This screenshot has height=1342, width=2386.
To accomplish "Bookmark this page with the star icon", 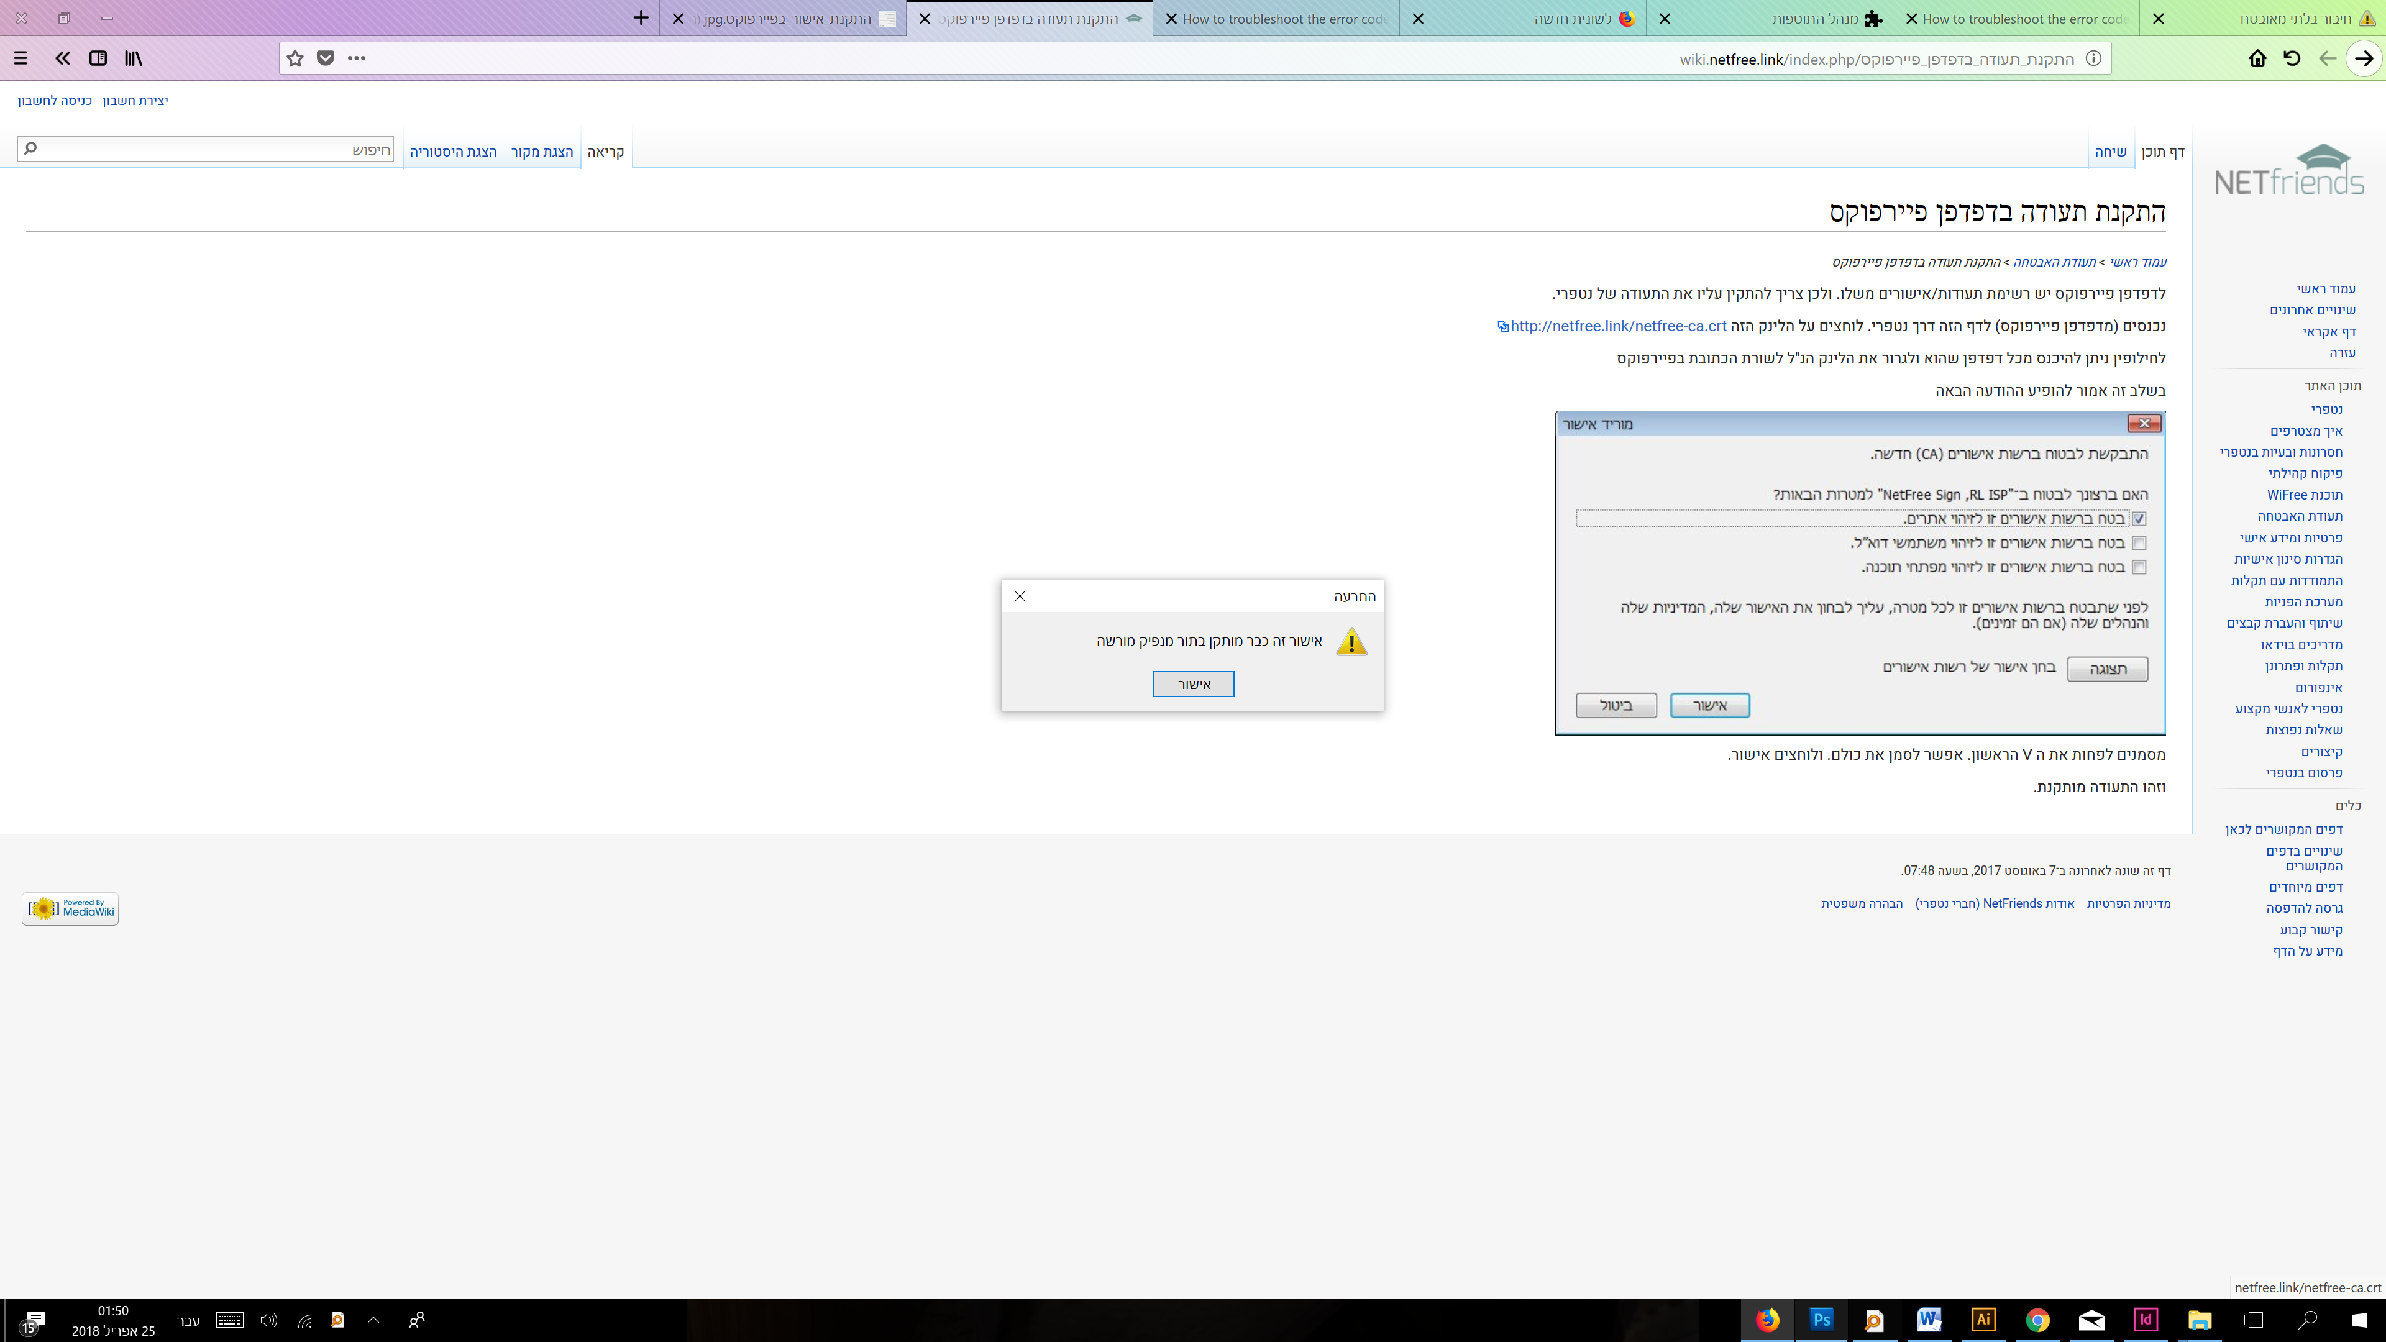I will tap(295, 58).
